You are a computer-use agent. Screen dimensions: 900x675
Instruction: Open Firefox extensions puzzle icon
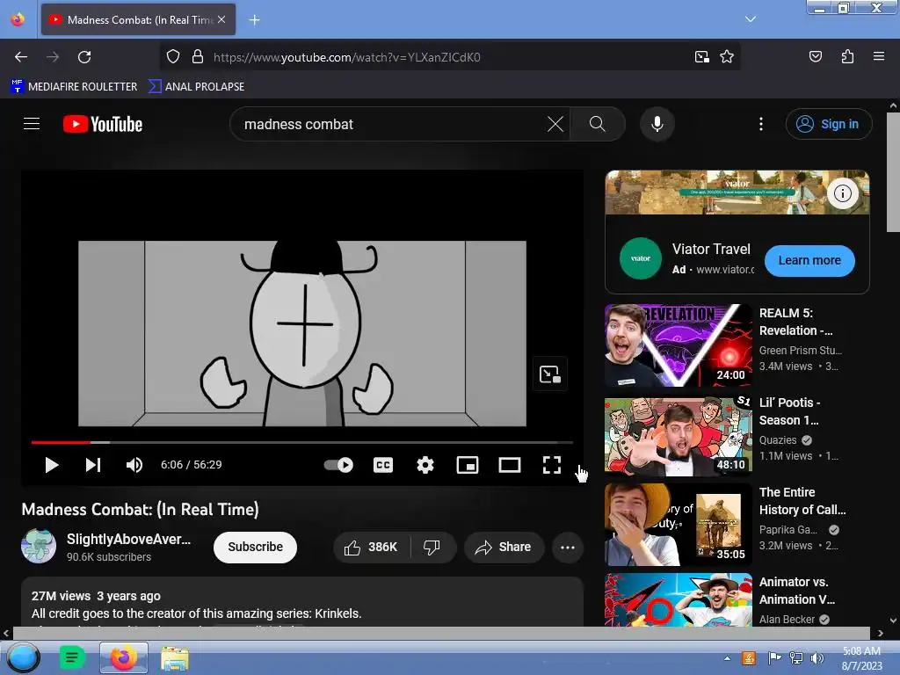point(848,56)
